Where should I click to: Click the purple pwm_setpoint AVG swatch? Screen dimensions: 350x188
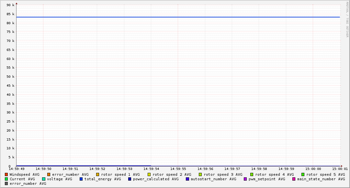point(245,179)
